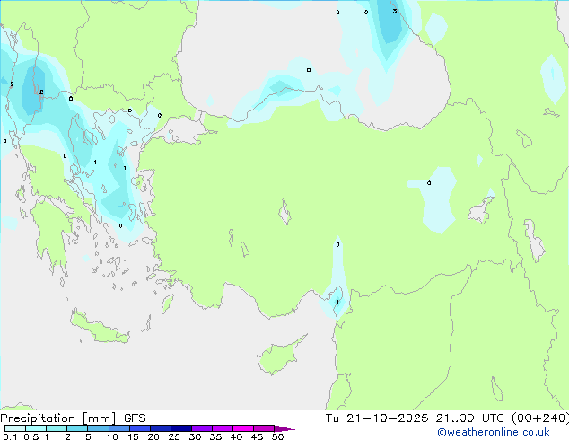The height and width of the screenshot is (440, 569).
Task: Click the legend label '10'
Action: 112,436
